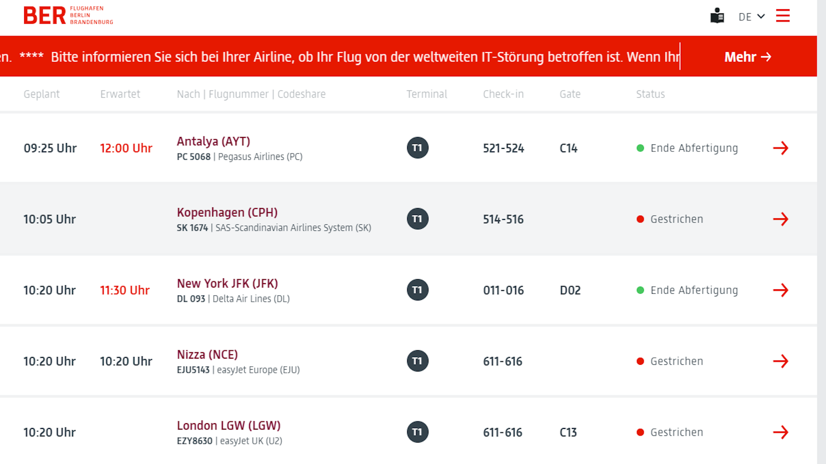Screen dimensions: 826x464
Task: Click the Status column header
Action: click(650, 94)
